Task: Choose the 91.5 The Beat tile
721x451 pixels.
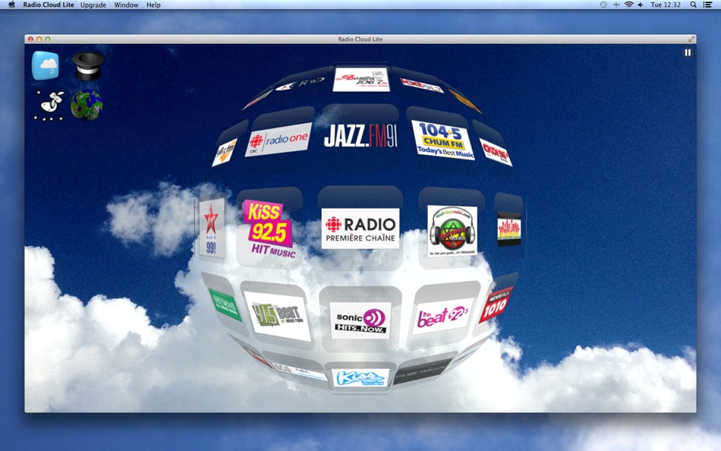Action: click(278, 316)
